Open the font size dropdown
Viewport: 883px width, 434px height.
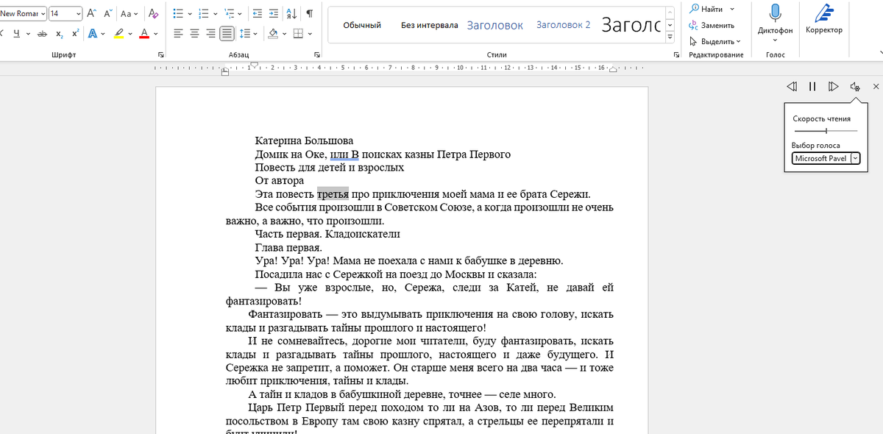click(x=78, y=14)
